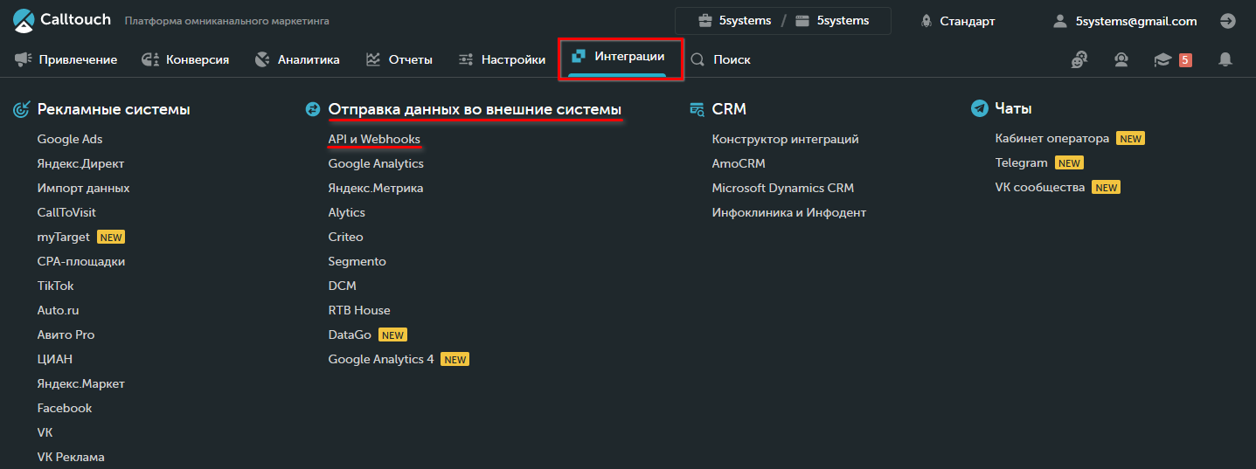
Task: Open Alytics integration
Action: 347,212
